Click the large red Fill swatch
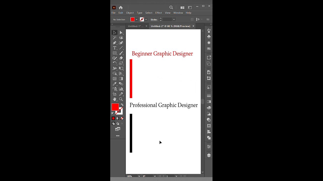This screenshot has width=323, height=181. click(x=115, y=107)
